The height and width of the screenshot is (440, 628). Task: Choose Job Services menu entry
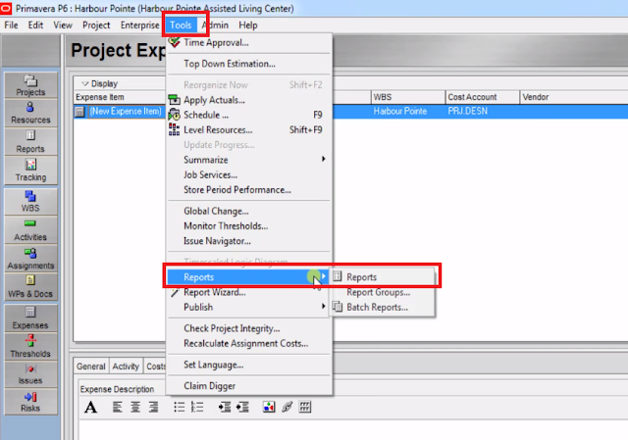coord(248,174)
